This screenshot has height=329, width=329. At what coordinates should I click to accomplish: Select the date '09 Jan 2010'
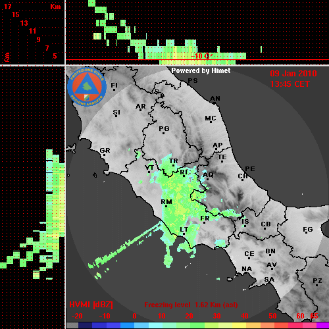click(x=293, y=74)
